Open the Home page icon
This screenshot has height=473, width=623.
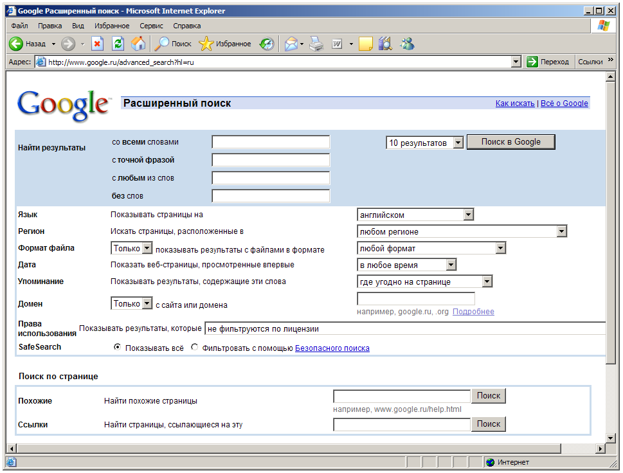point(138,44)
